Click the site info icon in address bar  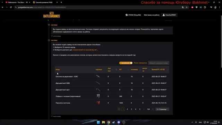click(16, 7)
